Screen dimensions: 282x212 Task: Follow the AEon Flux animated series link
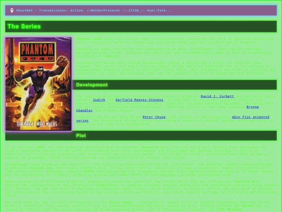(251, 117)
